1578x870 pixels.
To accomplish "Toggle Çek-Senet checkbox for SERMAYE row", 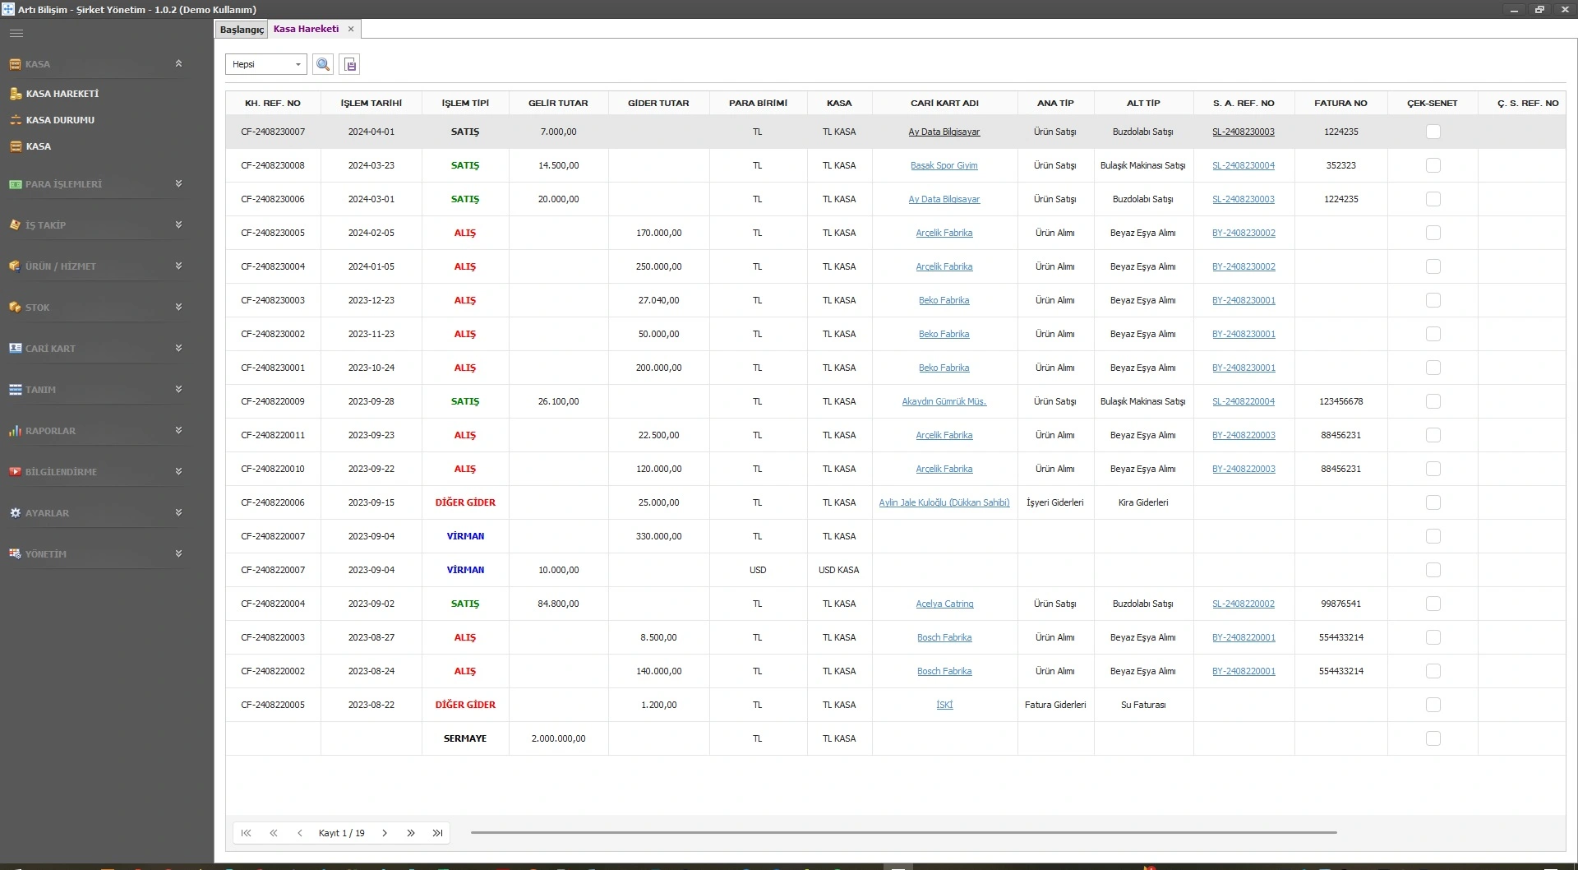I will (x=1433, y=738).
